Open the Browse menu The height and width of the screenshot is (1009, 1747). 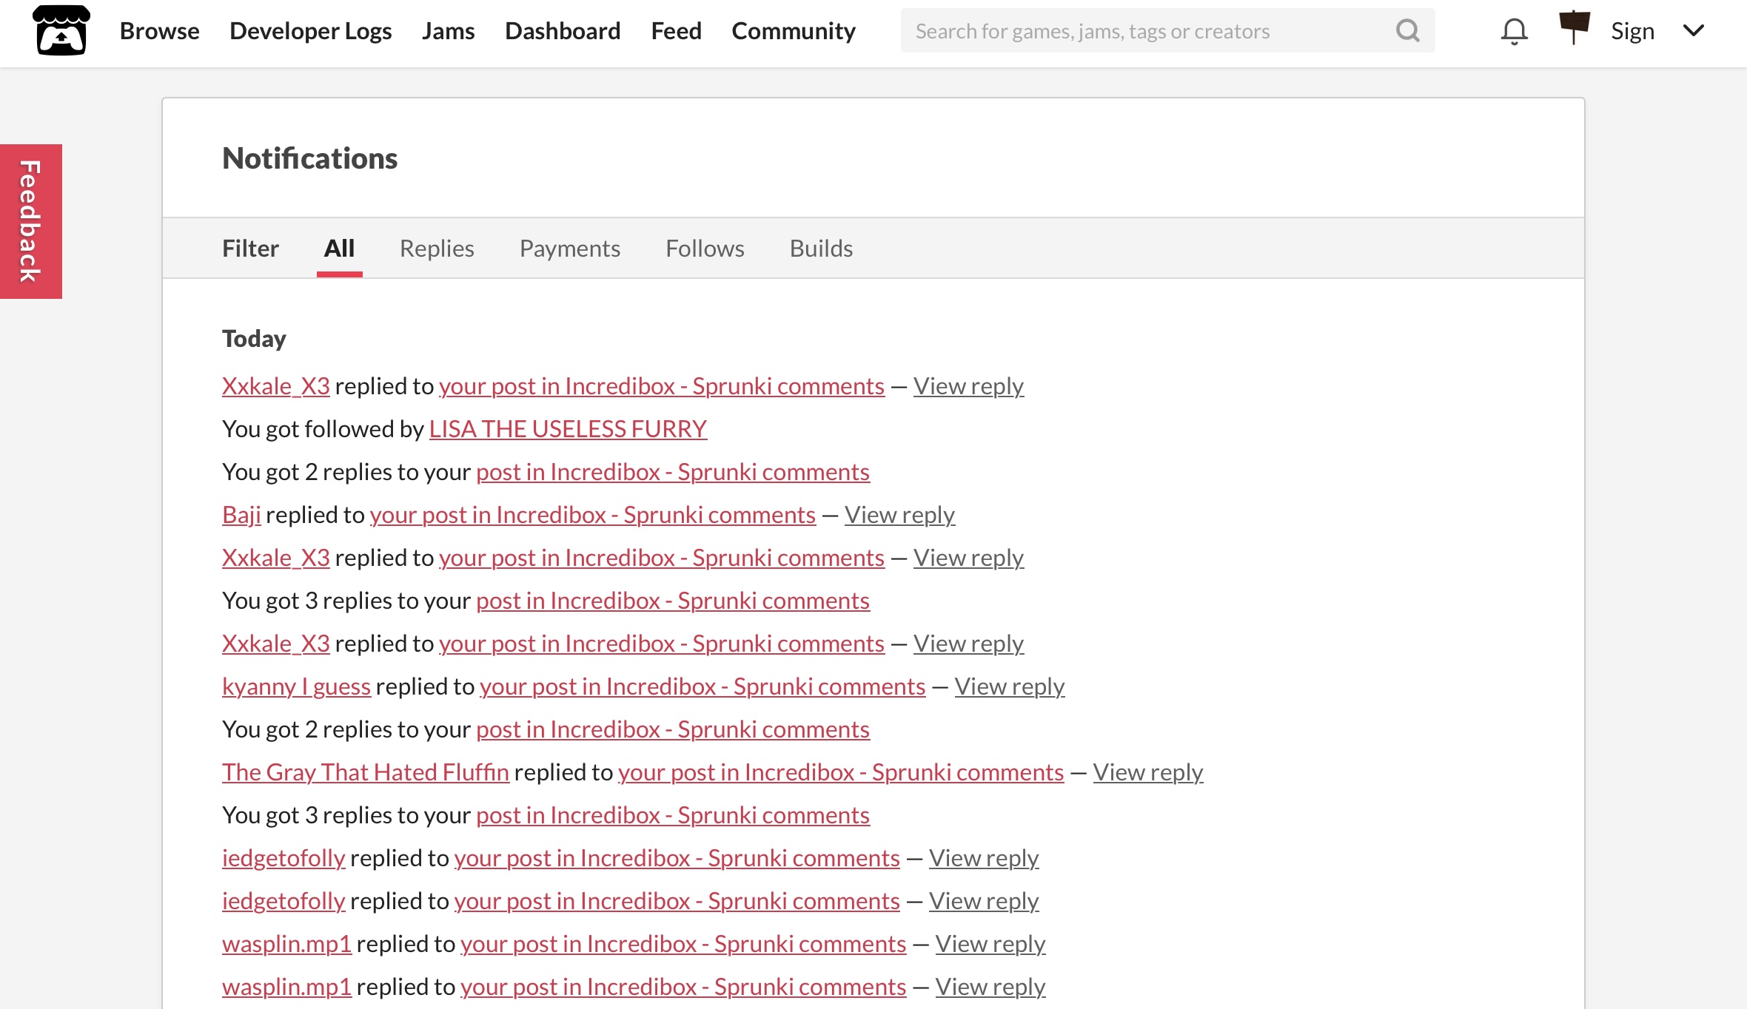[x=160, y=30]
